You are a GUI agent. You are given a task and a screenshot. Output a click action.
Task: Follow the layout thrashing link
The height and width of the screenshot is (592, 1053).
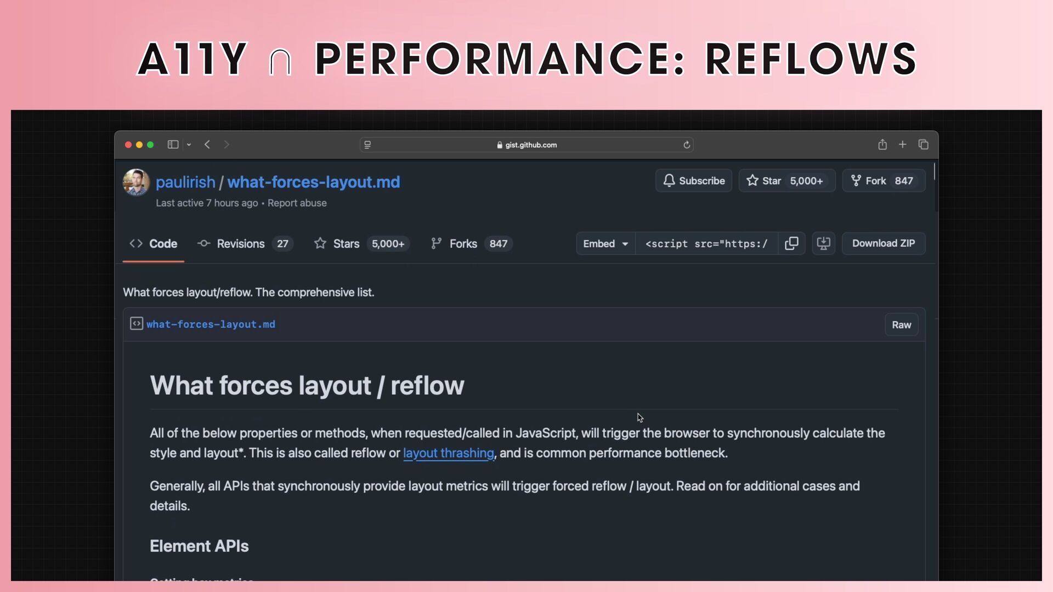coord(448,453)
